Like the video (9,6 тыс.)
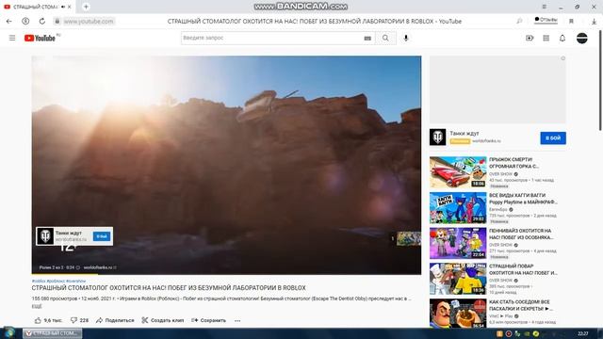603x339 pixels. click(48, 320)
